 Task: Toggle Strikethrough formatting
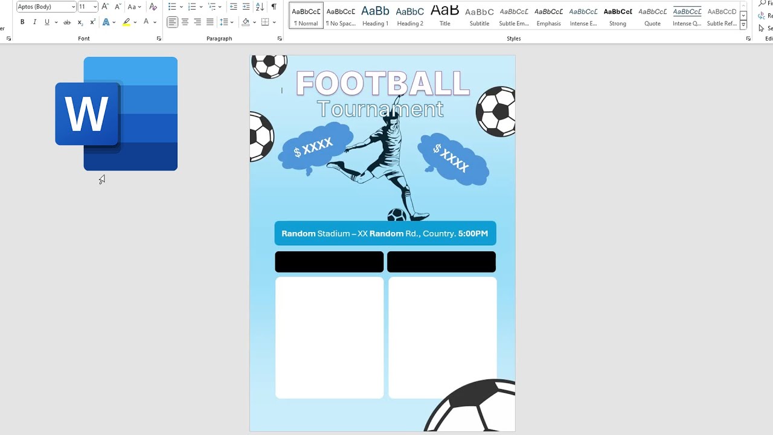click(67, 22)
